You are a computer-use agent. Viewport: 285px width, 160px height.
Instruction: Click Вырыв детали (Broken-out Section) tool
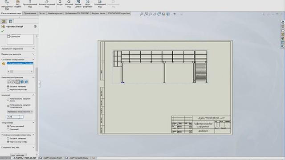tap(78, 4)
